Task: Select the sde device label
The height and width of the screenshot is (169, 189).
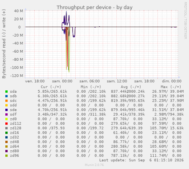Action: pos(13,110)
